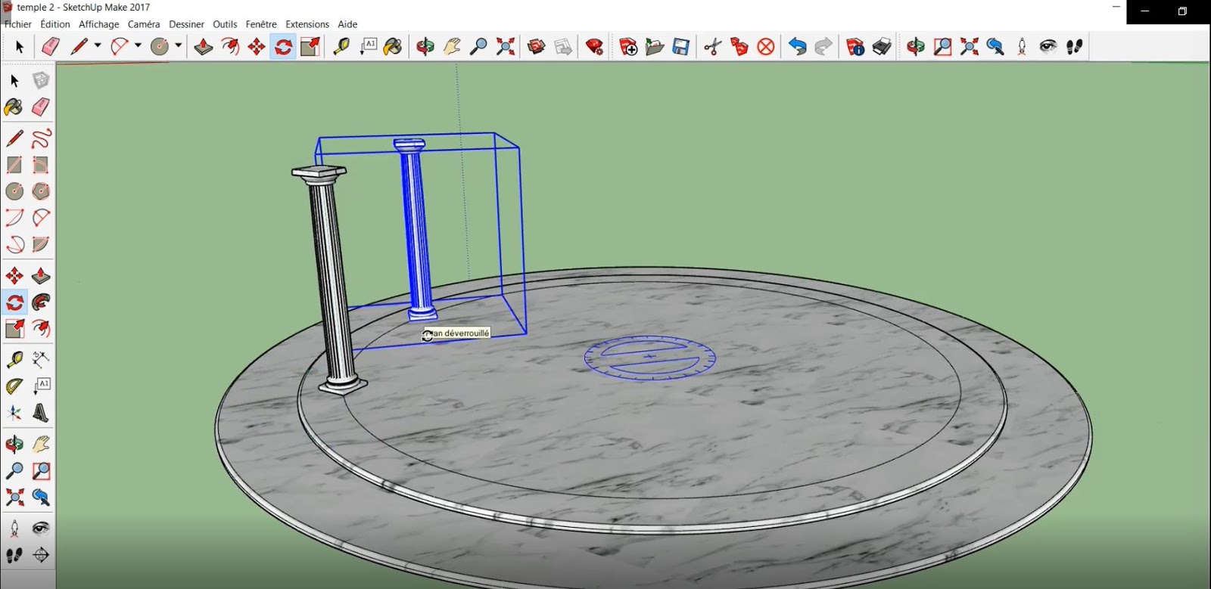Click the blue rotation protractor at disc center
This screenshot has height=589, width=1211.
tap(649, 357)
